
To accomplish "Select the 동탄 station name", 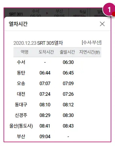I will click(21, 73).
